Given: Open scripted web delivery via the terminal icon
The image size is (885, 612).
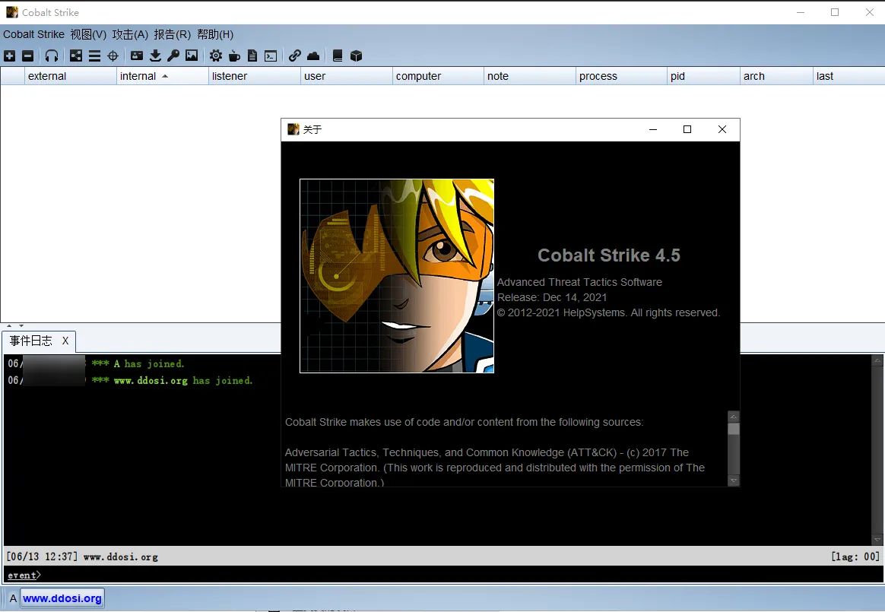Looking at the screenshot, I should [x=271, y=56].
